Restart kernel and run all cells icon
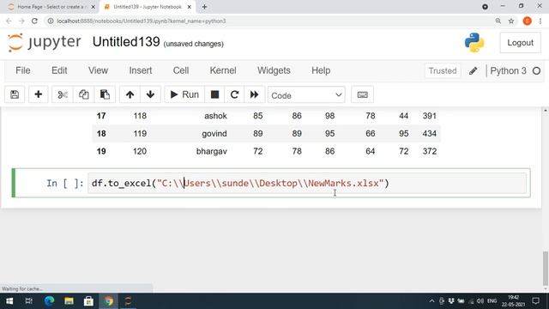 click(254, 94)
